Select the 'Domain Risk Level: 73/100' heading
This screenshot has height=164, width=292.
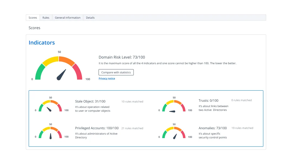click(x=122, y=57)
